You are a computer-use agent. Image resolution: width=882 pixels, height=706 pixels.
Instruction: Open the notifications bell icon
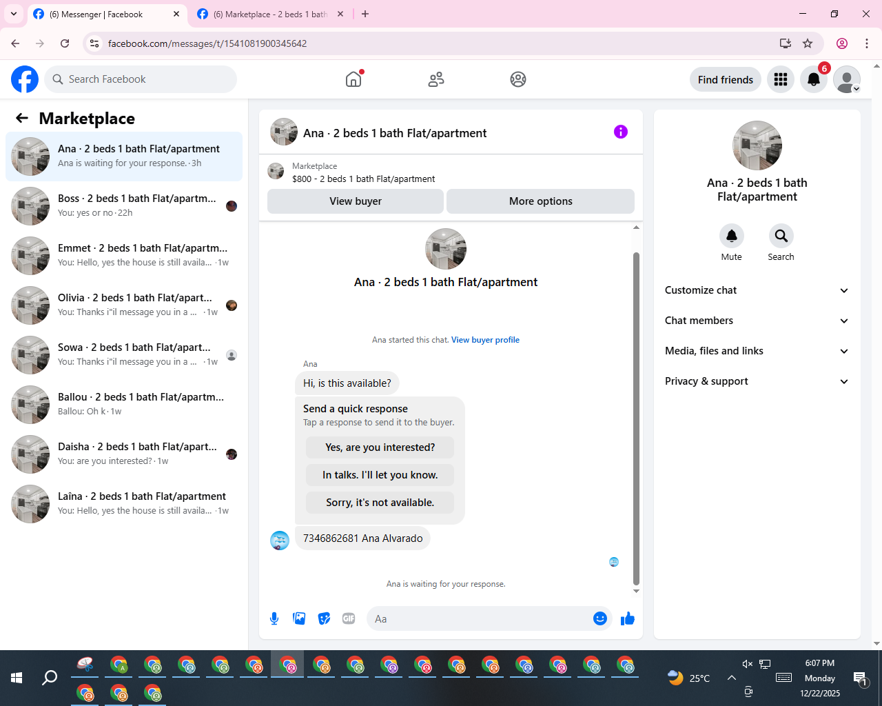pos(814,79)
